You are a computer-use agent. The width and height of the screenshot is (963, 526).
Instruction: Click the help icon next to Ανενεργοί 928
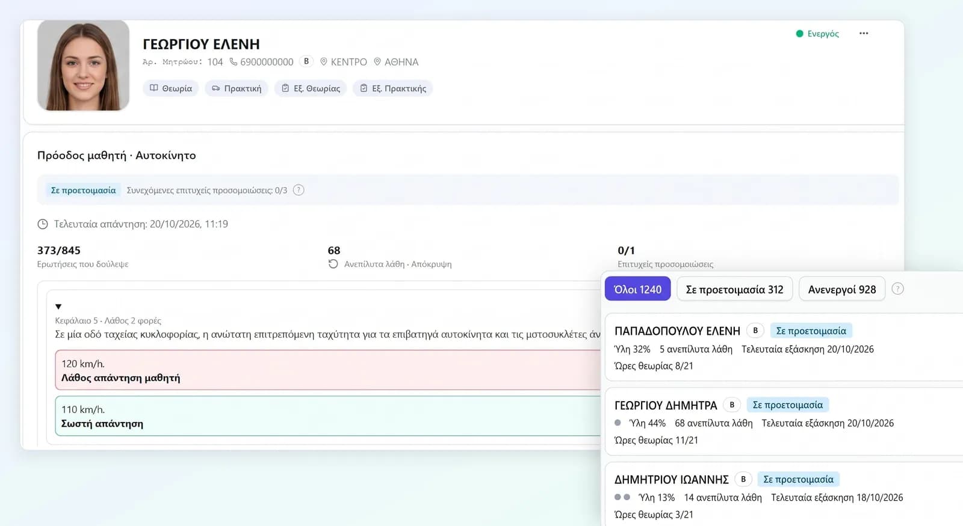click(x=897, y=289)
